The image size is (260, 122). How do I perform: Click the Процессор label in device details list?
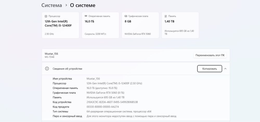point(59,83)
